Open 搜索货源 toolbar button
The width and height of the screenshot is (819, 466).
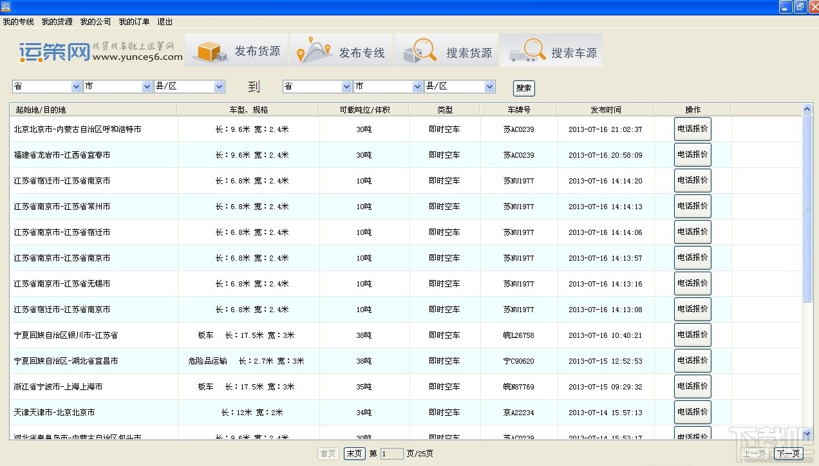point(446,51)
